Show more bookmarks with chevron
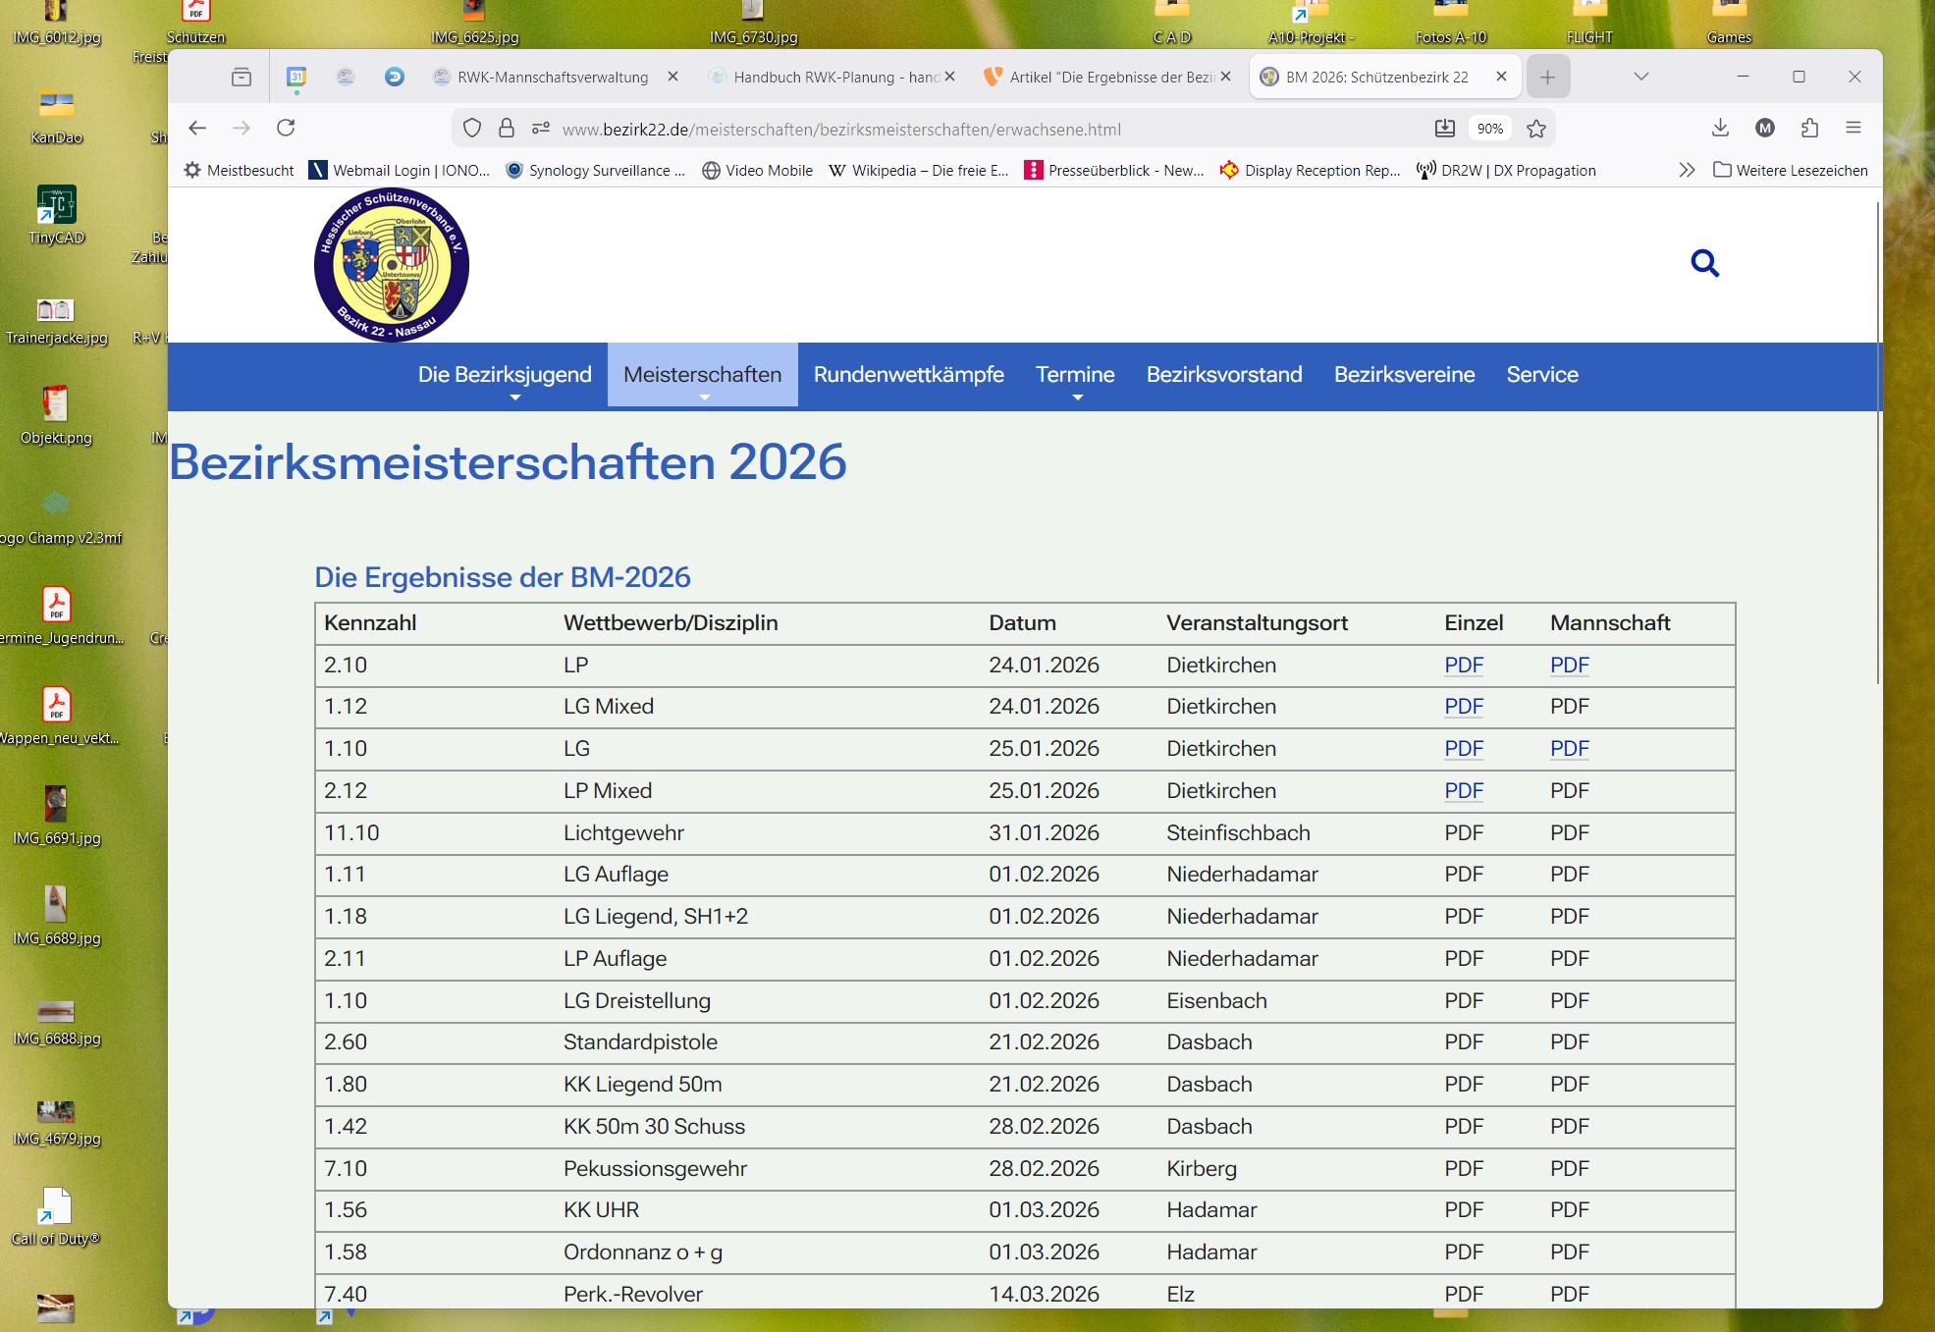The image size is (1935, 1332). (x=1686, y=170)
